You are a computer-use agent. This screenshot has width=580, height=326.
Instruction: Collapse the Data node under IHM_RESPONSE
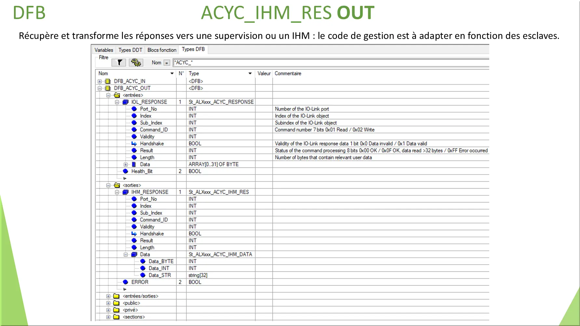click(126, 254)
